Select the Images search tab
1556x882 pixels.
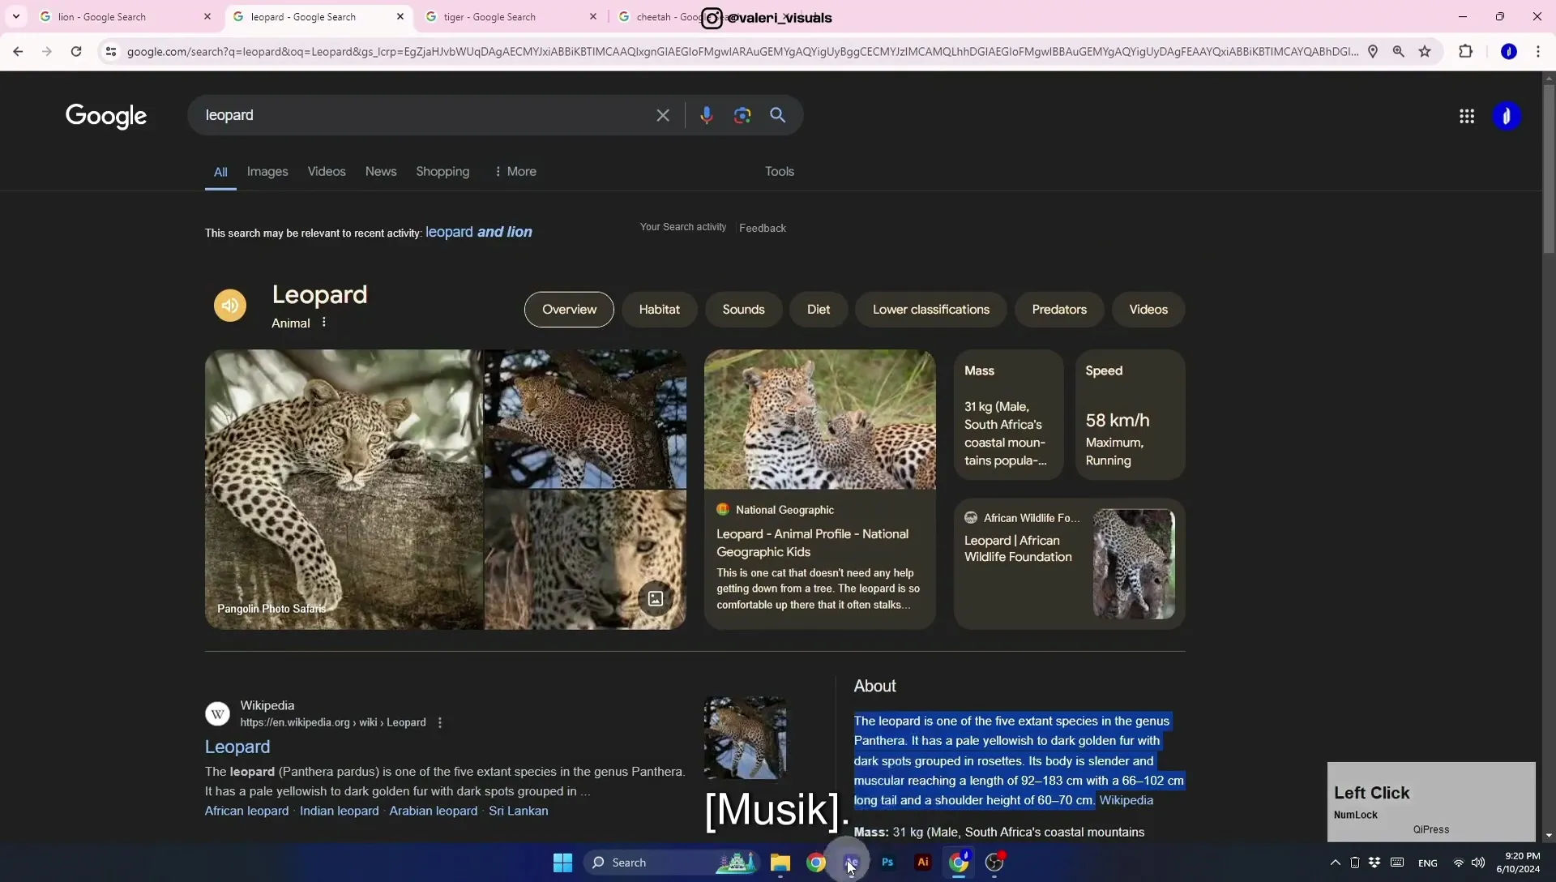pyautogui.click(x=267, y=172)
